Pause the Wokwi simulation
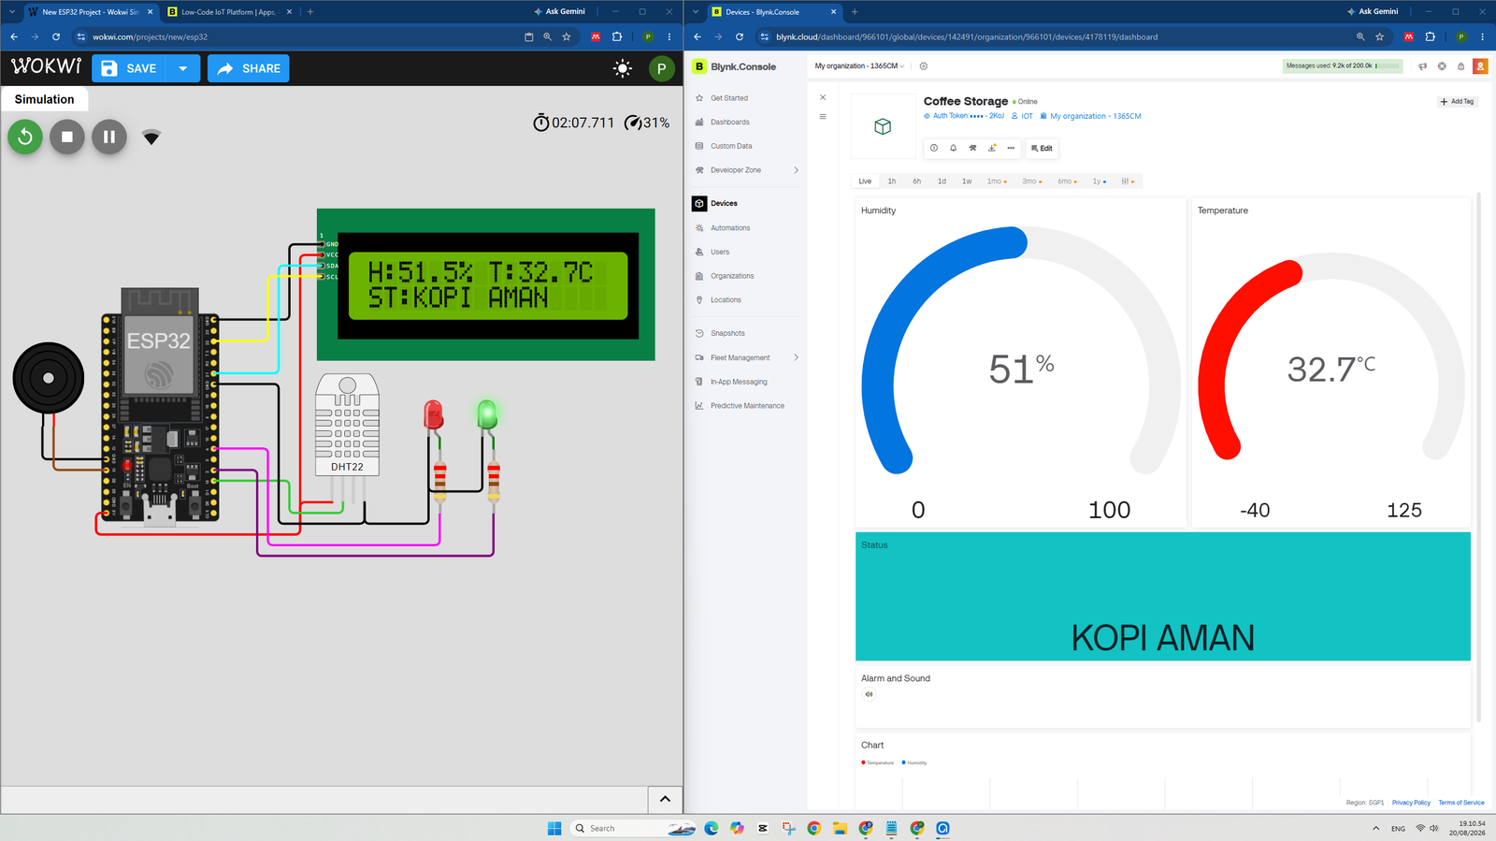 pyautogui.click(x=109, y=137)
